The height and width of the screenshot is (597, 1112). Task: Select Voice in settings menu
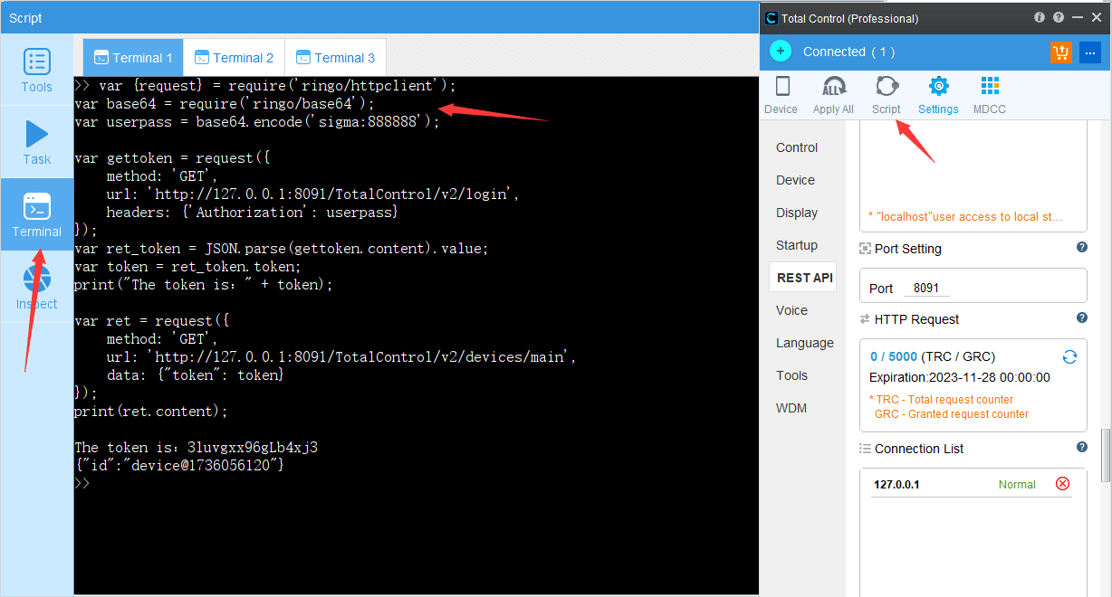791,310
